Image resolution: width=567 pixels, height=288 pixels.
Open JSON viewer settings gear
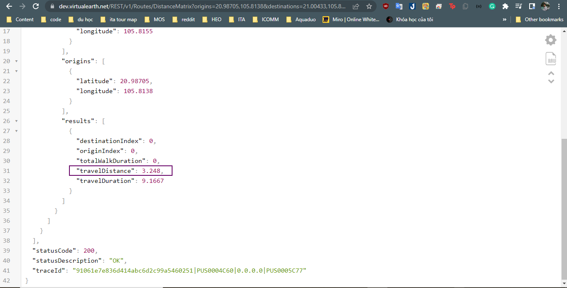(x=551, y=40)
